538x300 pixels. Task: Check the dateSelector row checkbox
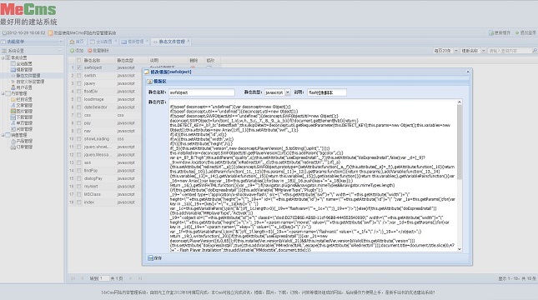coord(79,107)
